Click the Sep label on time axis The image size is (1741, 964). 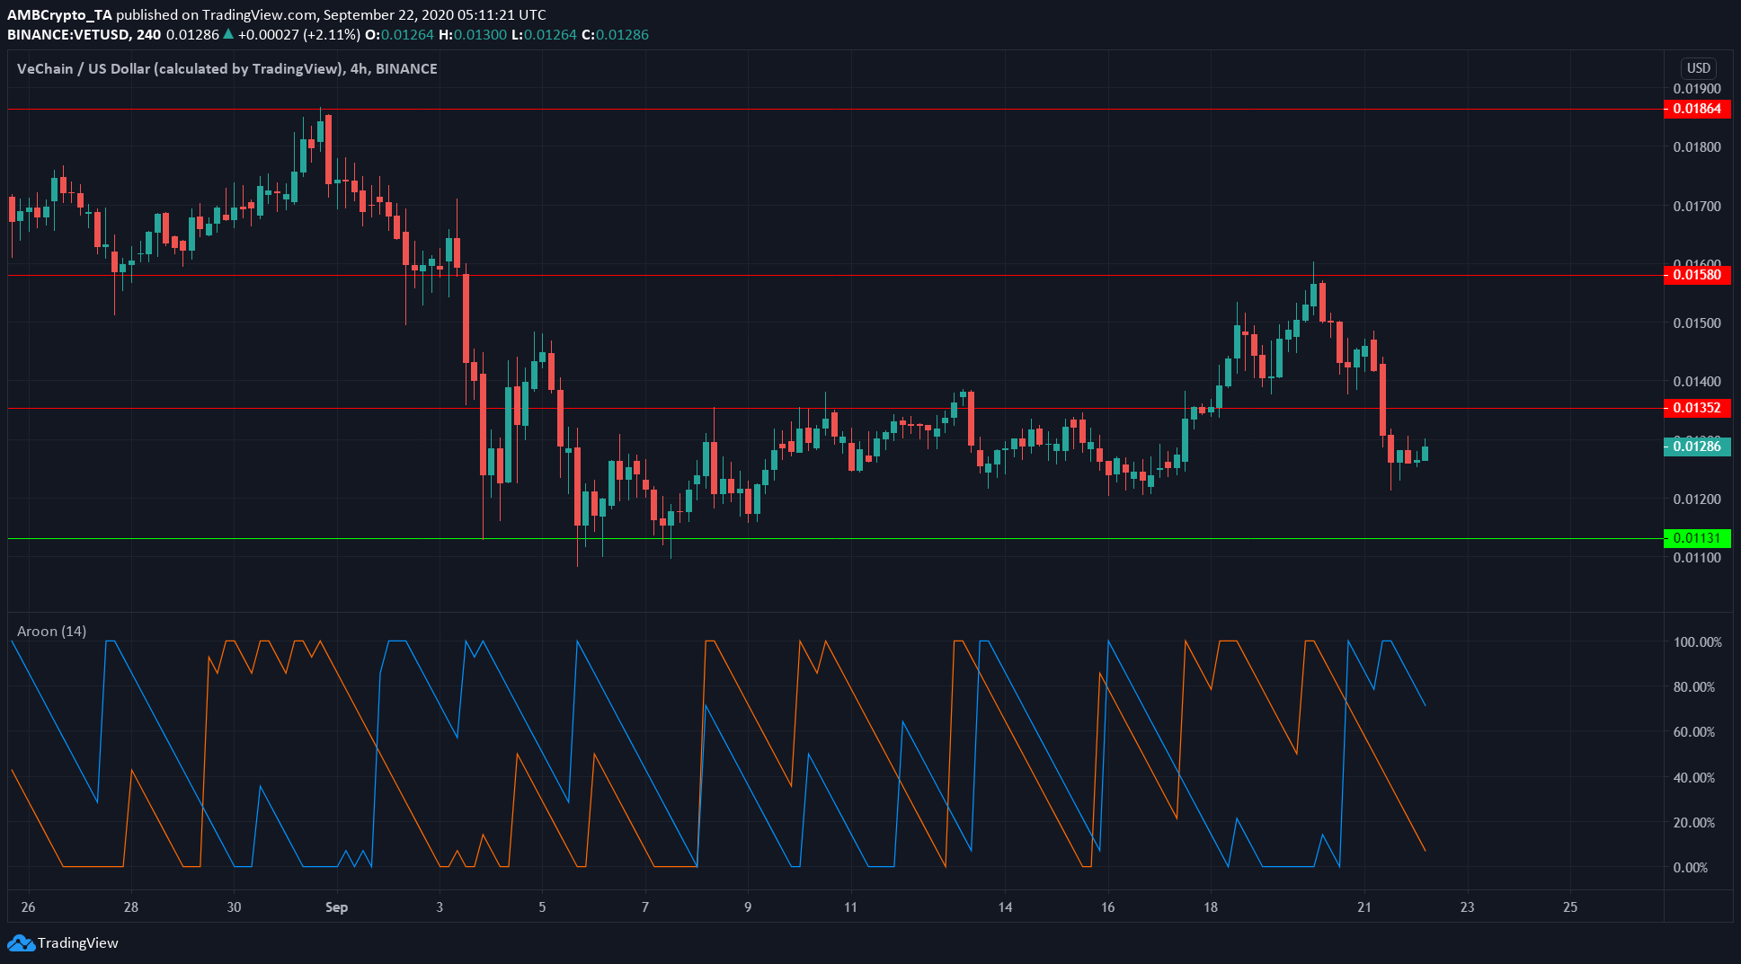pos(336,907)
